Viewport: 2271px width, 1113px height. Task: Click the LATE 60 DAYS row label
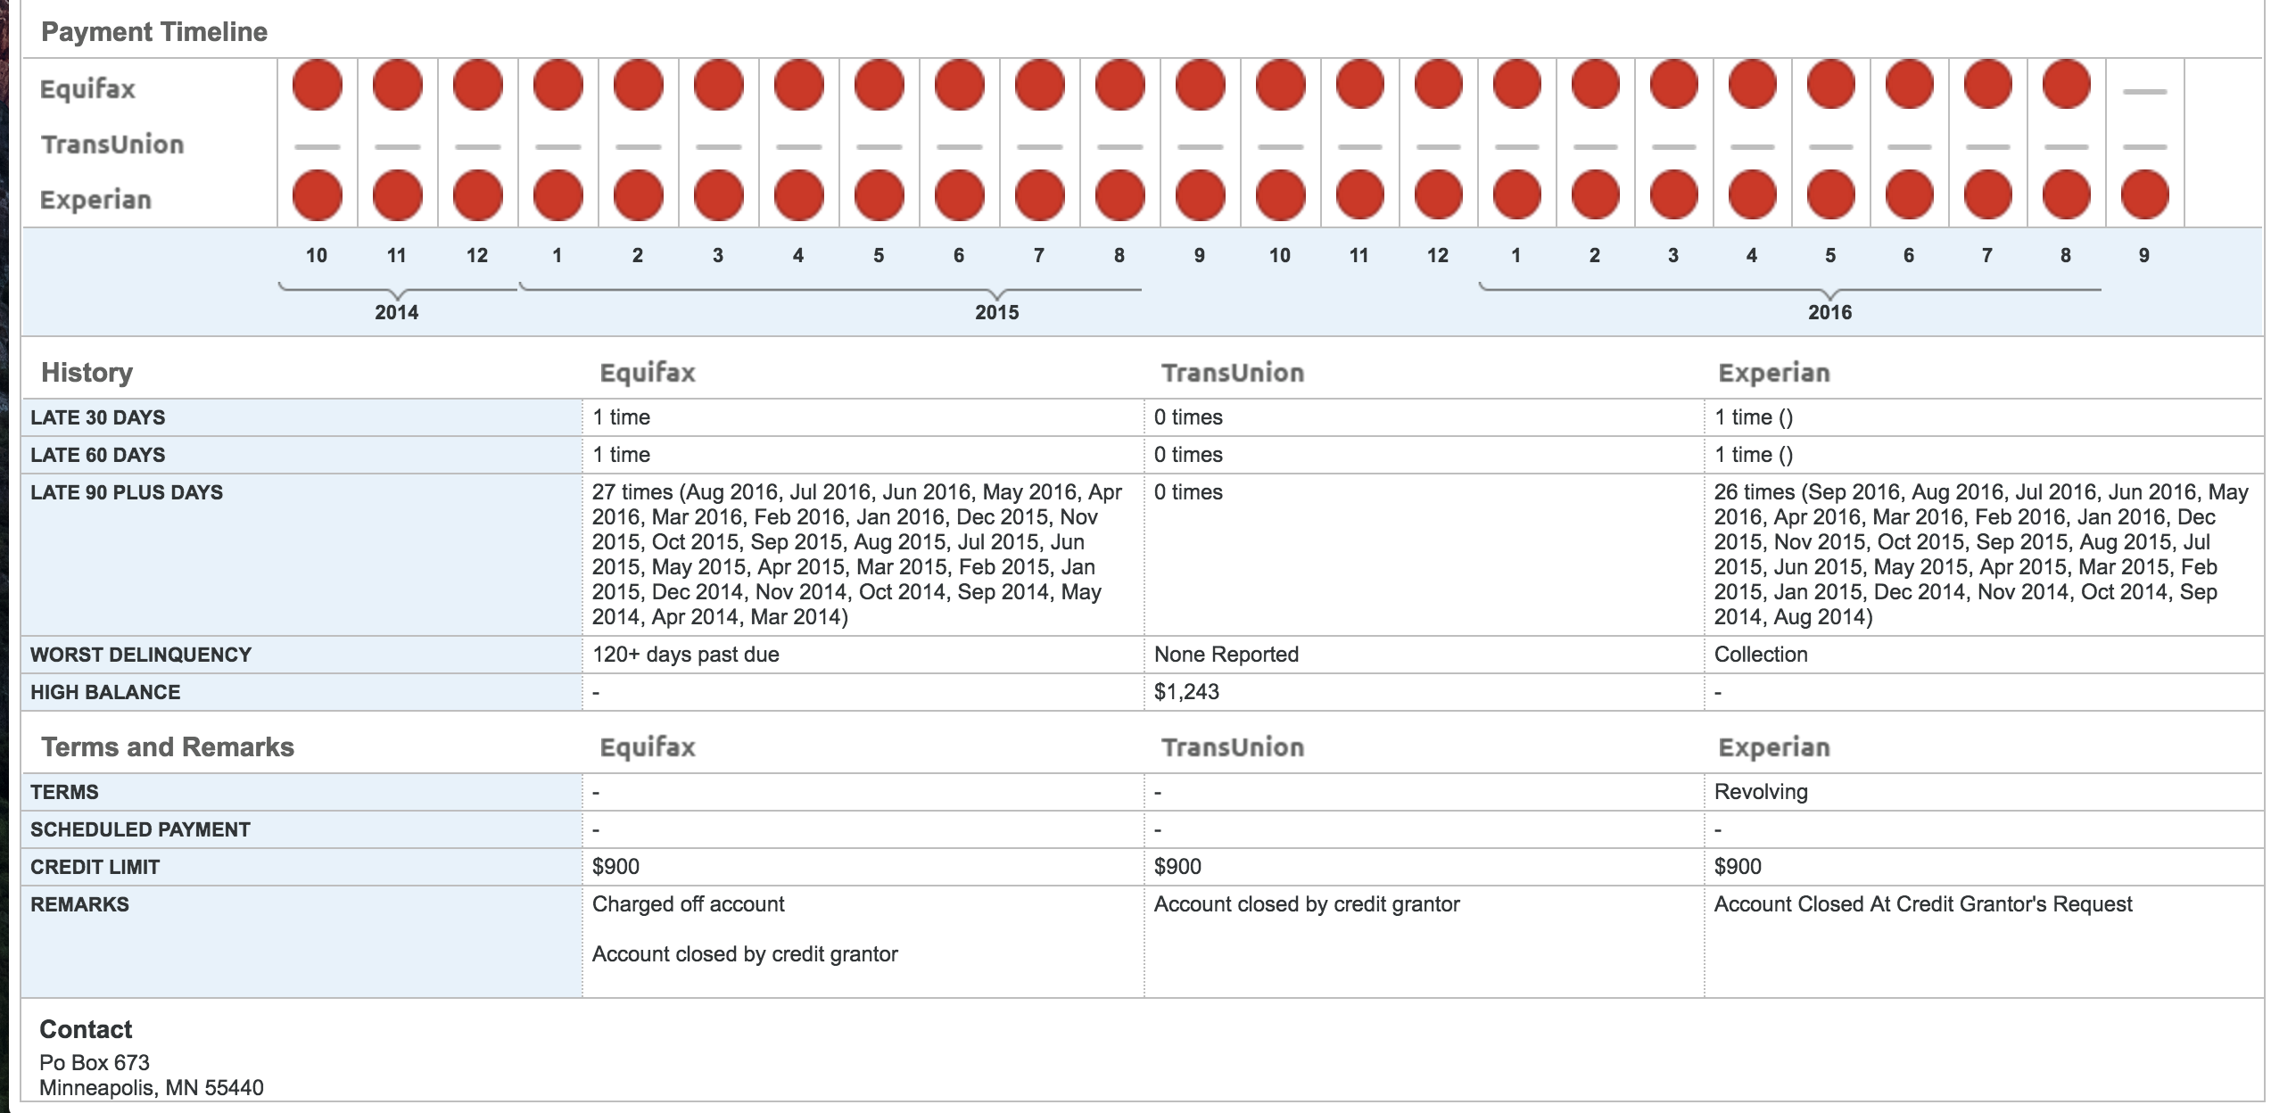click(x=98, y=455)
